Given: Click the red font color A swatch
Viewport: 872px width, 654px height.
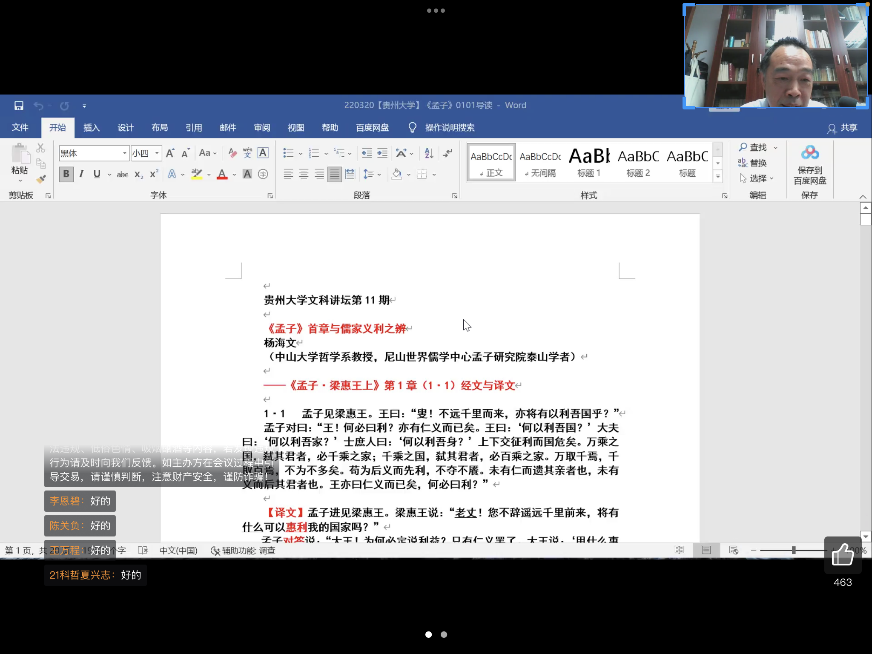Looking at the screenshot, I should tap(222, 174).
